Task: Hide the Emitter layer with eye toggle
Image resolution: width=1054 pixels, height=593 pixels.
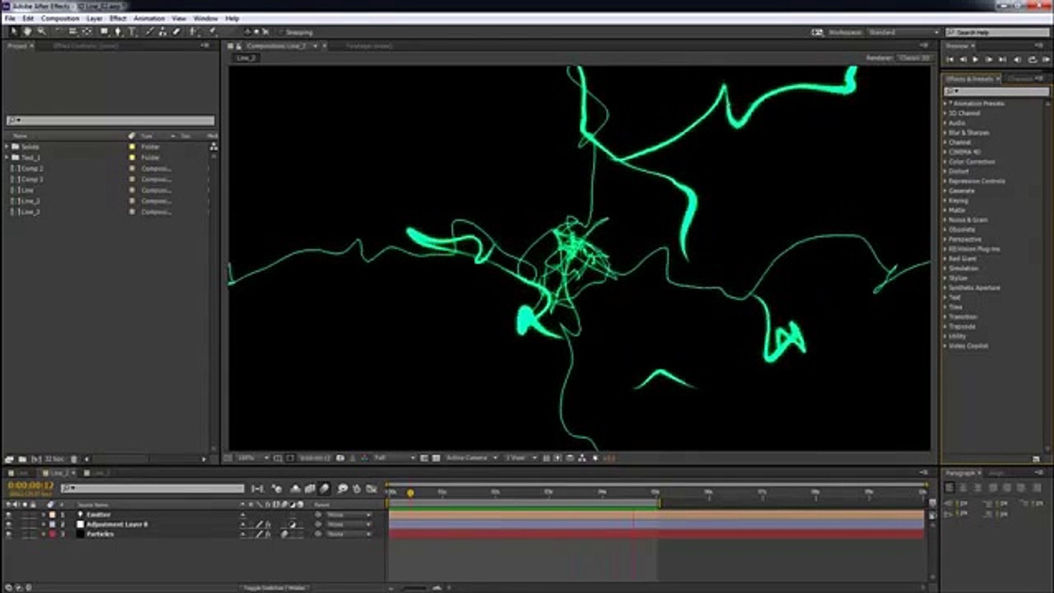Action: pyautogui.click(x=8, y=514)
